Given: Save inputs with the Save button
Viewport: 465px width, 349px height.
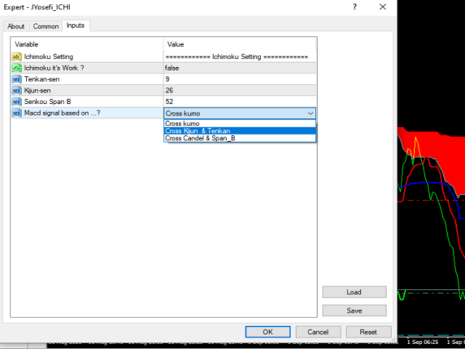Looking at the screenshot, I should 355,310.
